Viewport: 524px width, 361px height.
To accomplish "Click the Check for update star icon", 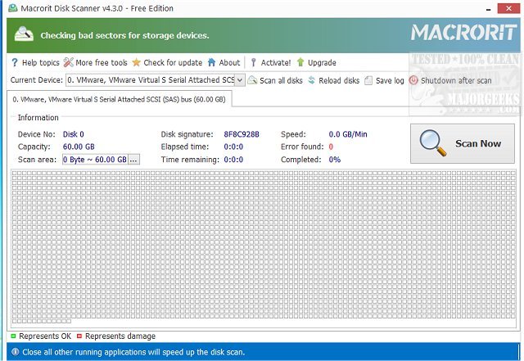I will point(137,62).
